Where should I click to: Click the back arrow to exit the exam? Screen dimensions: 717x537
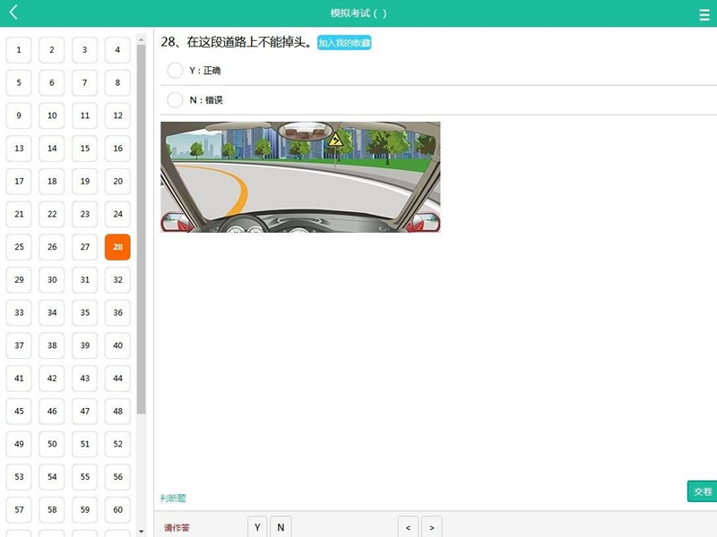coord(13,13)
